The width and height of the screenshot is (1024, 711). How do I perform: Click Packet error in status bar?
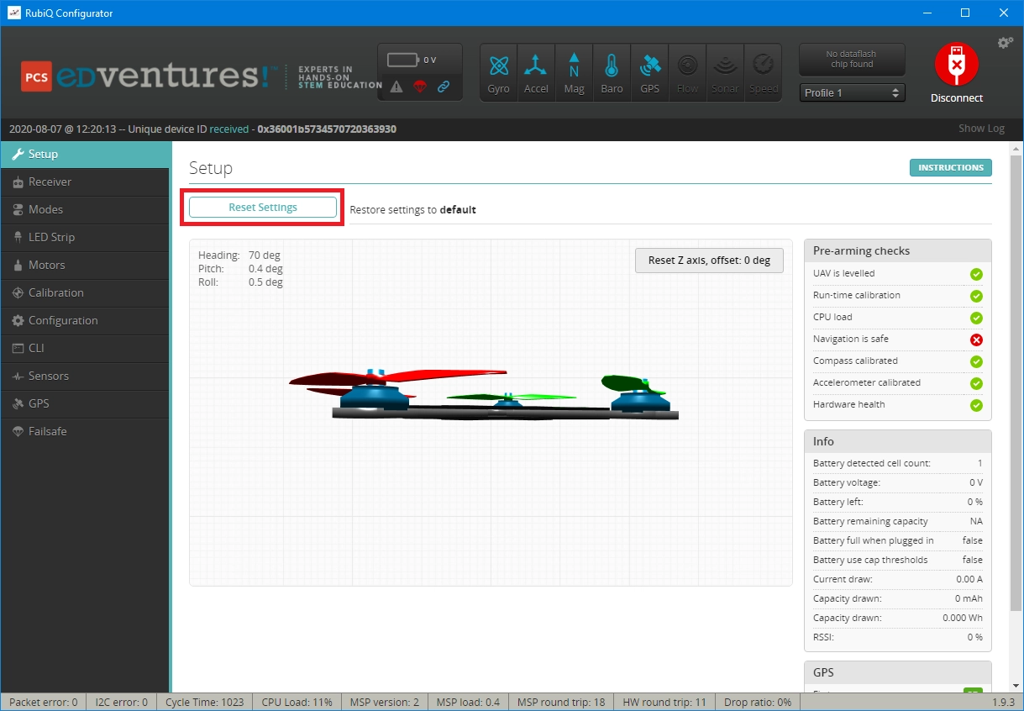click(44, 702)
